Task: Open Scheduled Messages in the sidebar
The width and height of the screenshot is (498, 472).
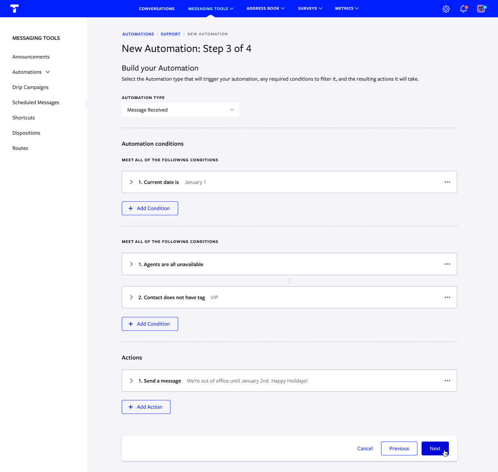Action: pyautogui.click(x=36, y=102)
